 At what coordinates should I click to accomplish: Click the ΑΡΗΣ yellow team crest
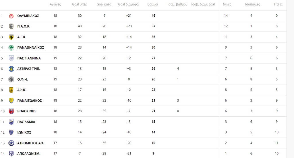11,90
